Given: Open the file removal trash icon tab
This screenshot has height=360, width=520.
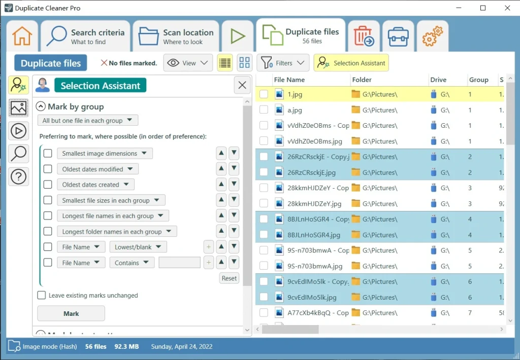Looking at the screenshot, I should 364,36.
